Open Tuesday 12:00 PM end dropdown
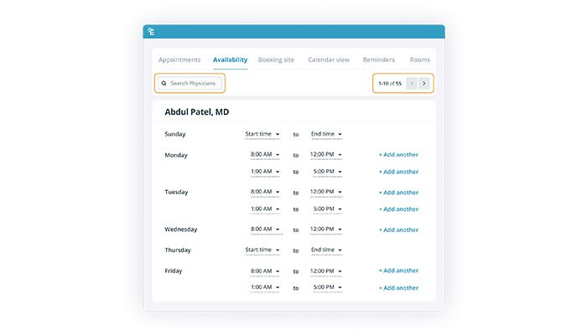Screen dimensions: 587x335 325,192
